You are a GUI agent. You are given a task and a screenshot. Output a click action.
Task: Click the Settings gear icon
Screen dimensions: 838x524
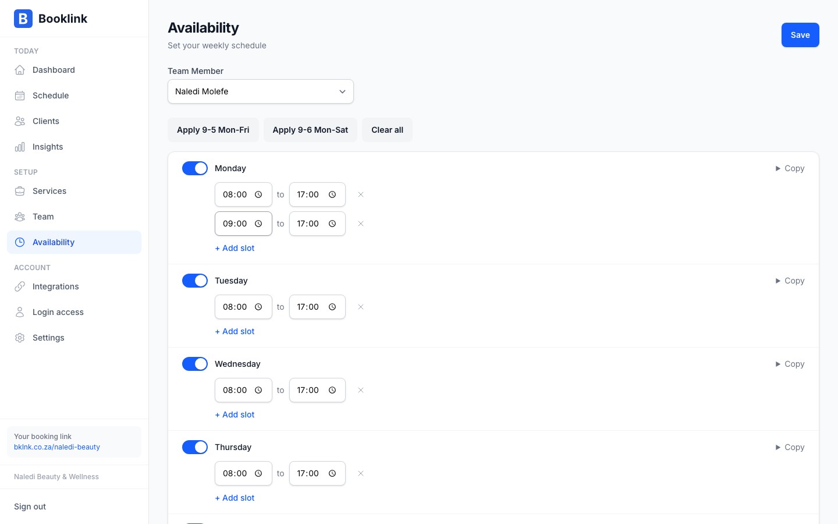tap(20, 338)
